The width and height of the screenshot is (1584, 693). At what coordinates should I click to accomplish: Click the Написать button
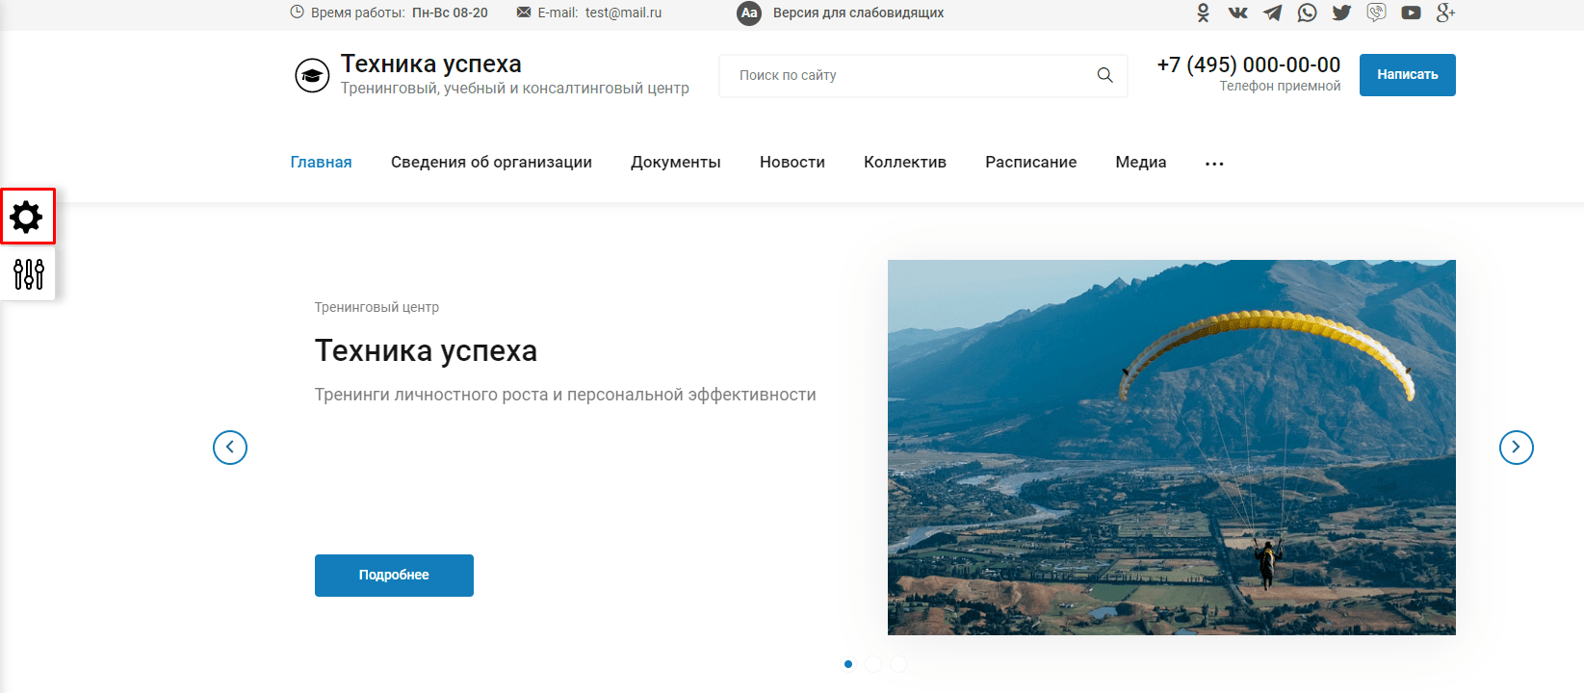coord(1407,75)
